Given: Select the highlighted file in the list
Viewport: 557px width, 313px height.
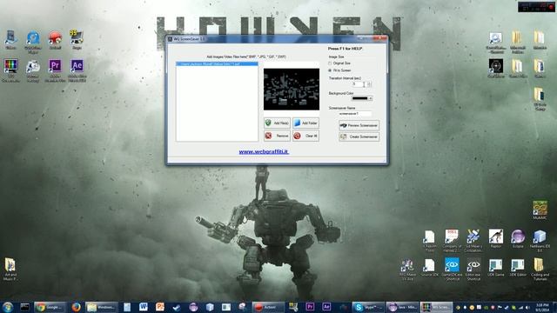Looking at the screenshot, I should pyautogui.click(x=217, y=63).
